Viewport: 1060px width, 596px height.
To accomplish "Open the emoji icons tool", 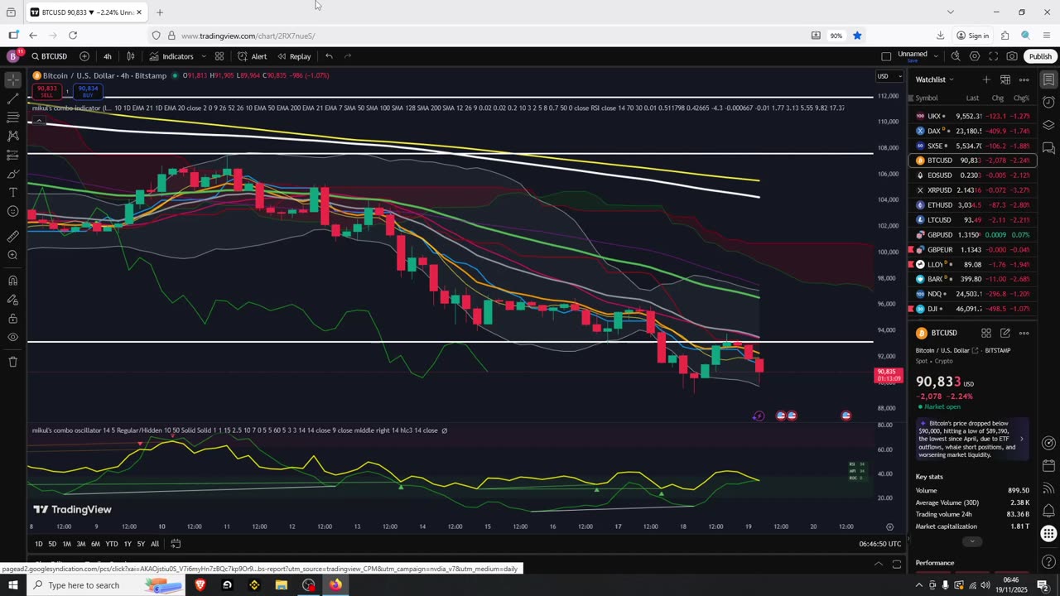I will pos(12,211).
